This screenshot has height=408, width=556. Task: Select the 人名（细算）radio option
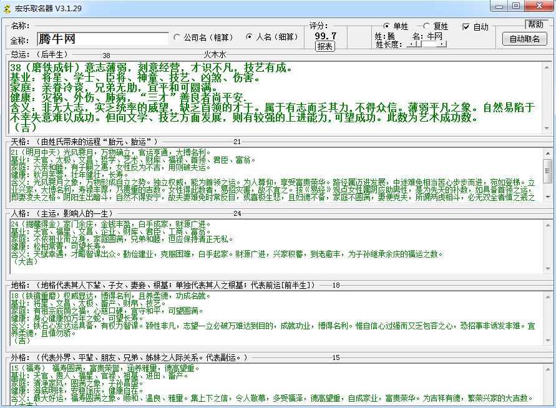click(250, 37)
